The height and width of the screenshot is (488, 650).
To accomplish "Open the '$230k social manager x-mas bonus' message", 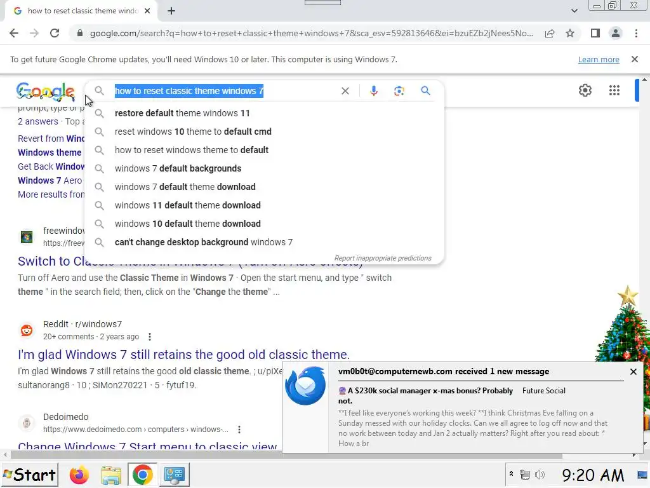I will point(426,395).
